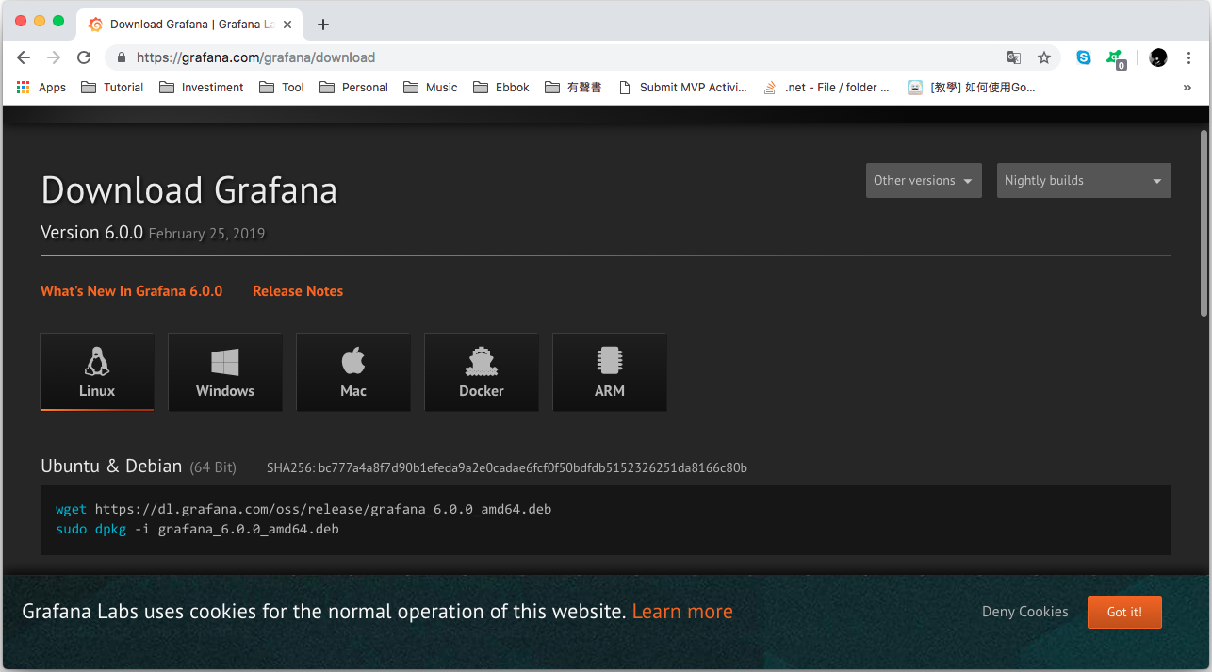Open the cookie Learn more link

click(x=682, y=612)
